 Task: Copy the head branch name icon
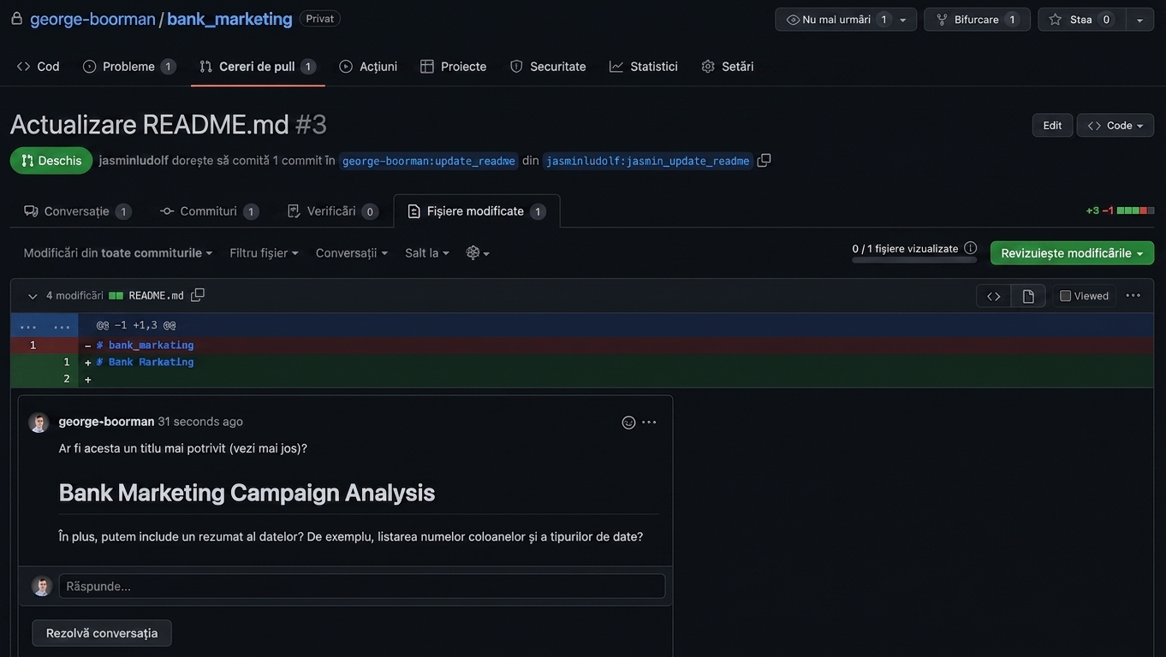[764, 160]
